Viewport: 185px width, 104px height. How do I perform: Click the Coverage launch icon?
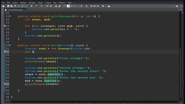(x=37, y=6)
